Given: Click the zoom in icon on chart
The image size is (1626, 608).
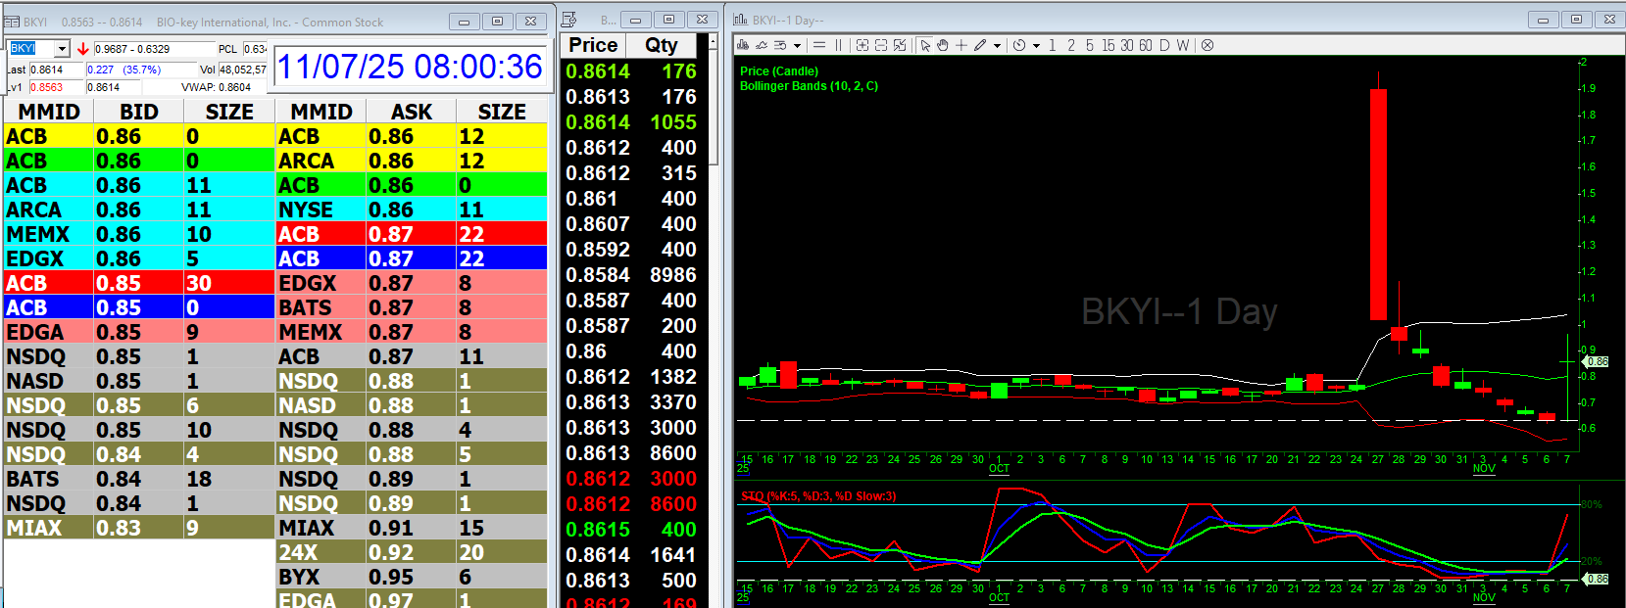Looking at the screenshot, I should pos(862,45).
